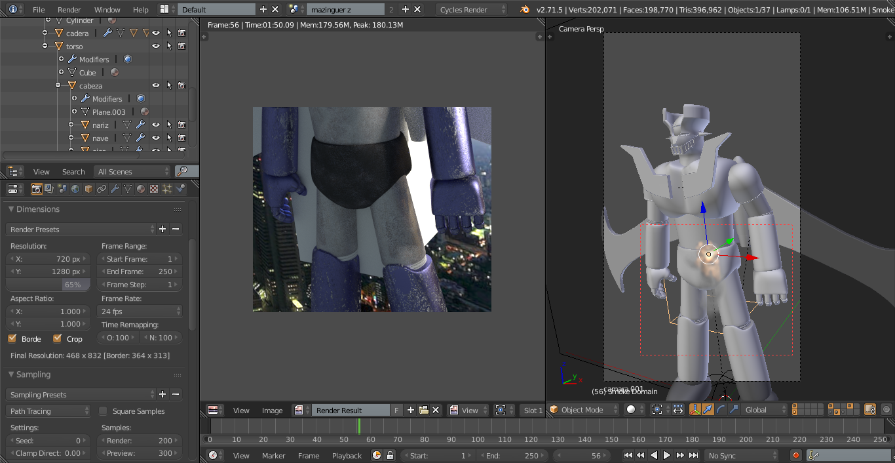
Task: Collapse the Sampling panel
Action: (11, 374)
